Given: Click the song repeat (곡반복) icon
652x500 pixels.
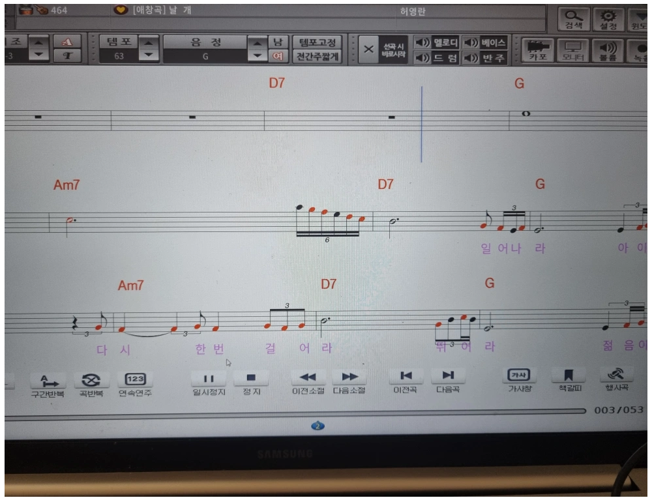Looking at the screenshot, I should [91, 380].
